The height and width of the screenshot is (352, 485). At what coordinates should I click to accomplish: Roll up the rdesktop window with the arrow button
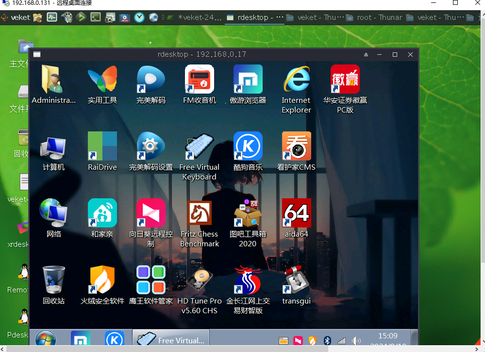coord(366,54)
